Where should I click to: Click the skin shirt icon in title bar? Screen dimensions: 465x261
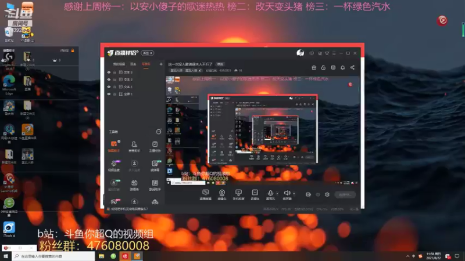pos(327,53)
